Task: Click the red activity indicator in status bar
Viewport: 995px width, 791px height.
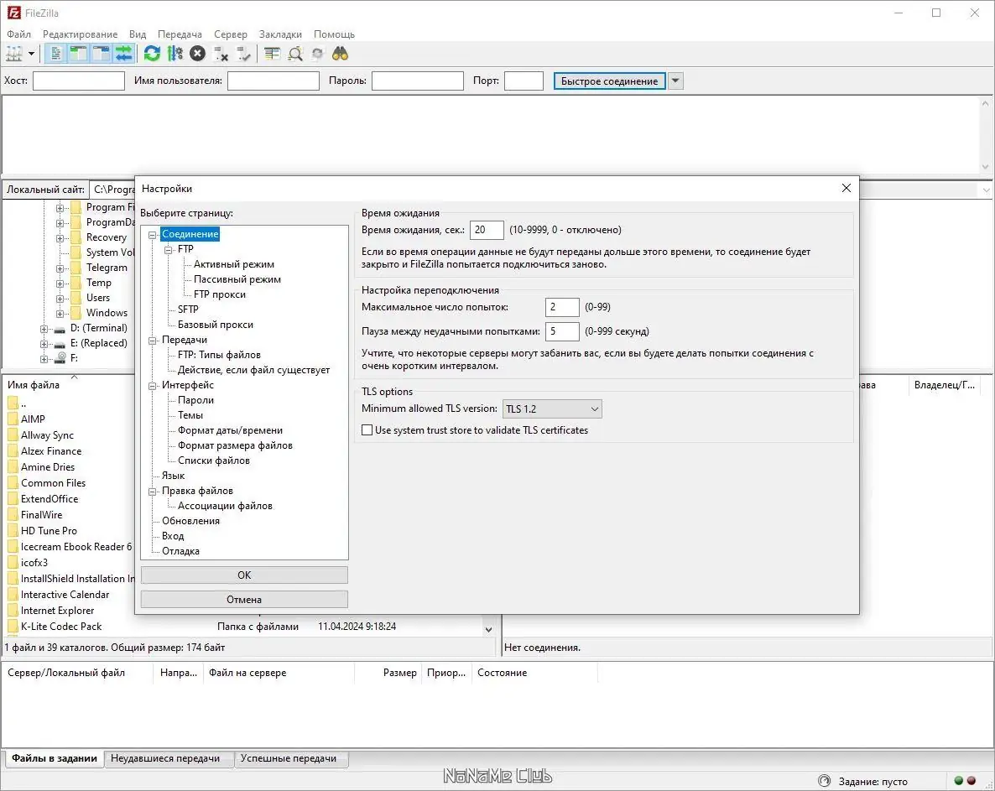Action: (971, 781)
